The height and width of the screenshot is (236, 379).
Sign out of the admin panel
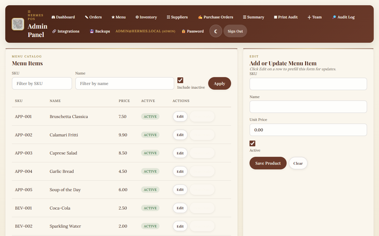point(235,31)
